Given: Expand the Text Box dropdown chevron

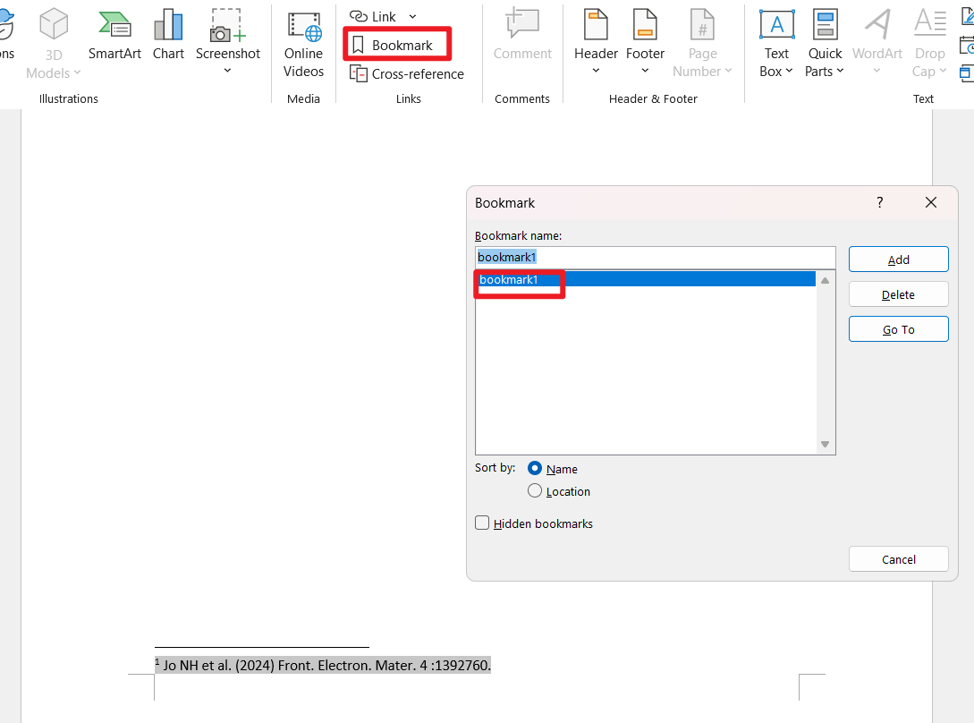Looking at the screenshot, I should (789, 71).
